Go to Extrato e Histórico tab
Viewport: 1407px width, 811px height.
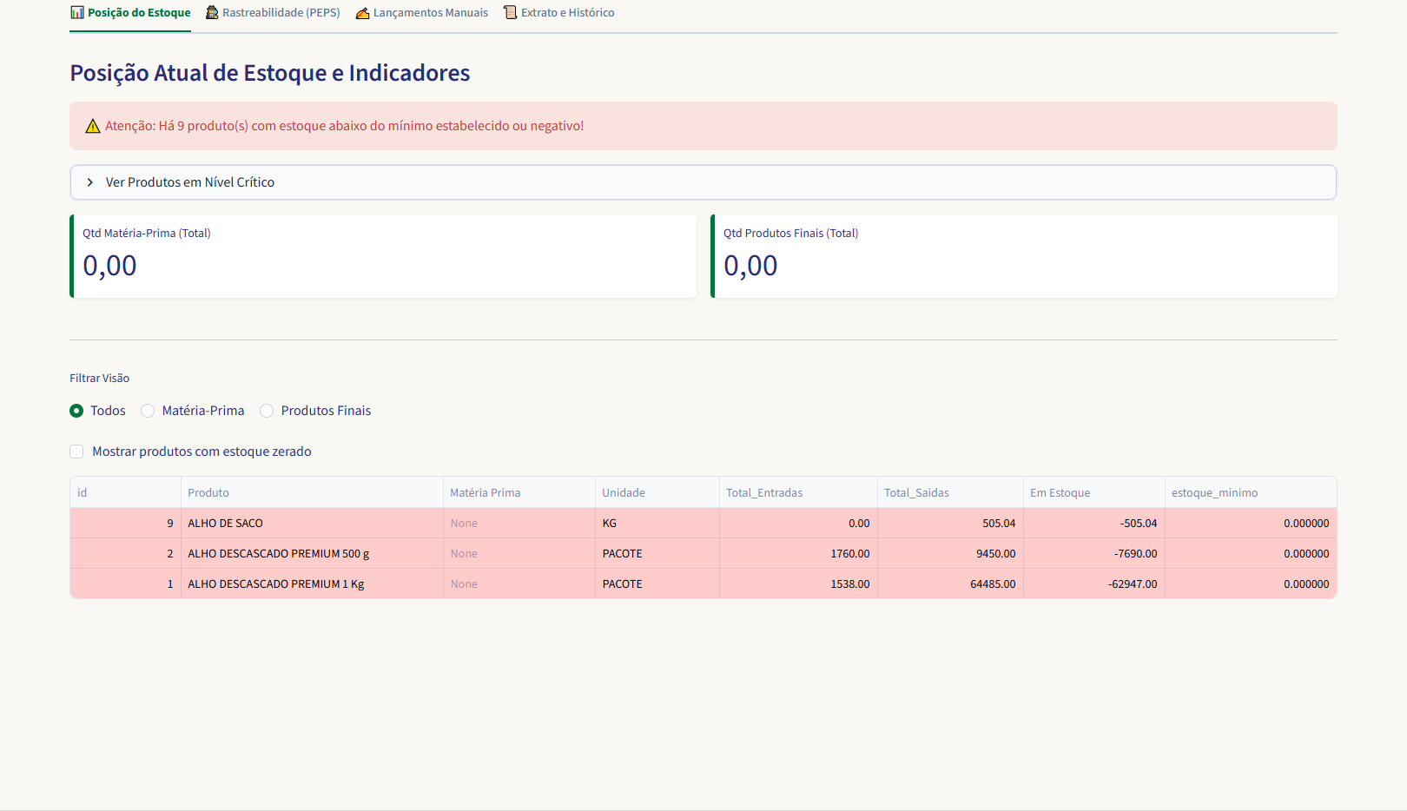click(559, 13)
